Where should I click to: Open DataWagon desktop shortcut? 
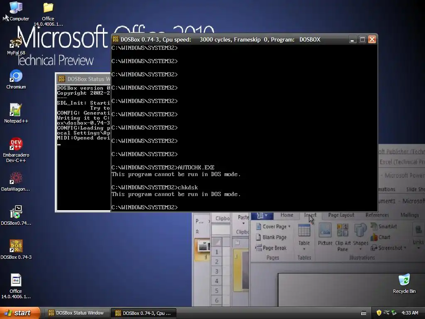16,181
